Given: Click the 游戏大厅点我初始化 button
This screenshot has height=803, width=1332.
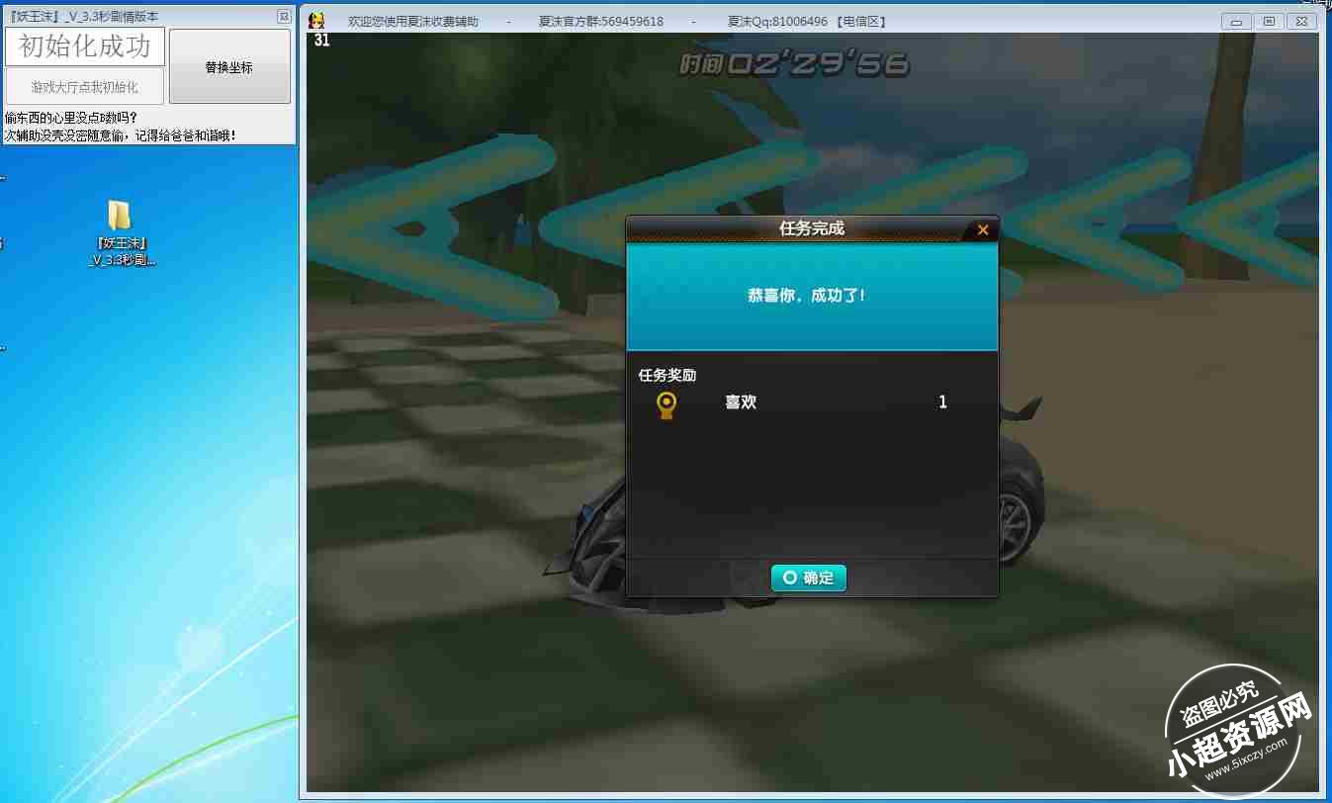Looking at the screenshot, I should point(84,86).
